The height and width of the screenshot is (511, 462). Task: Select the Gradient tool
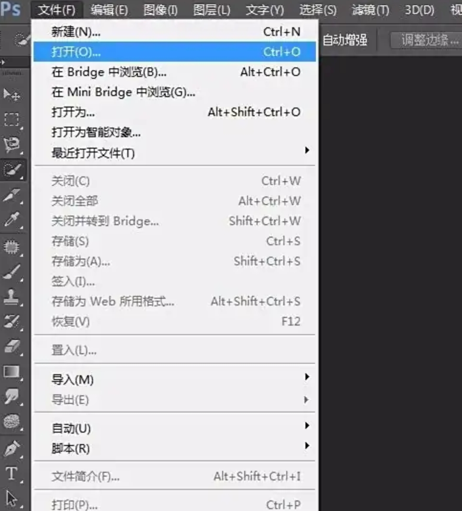pyautogui.click(x=12, y=371)
